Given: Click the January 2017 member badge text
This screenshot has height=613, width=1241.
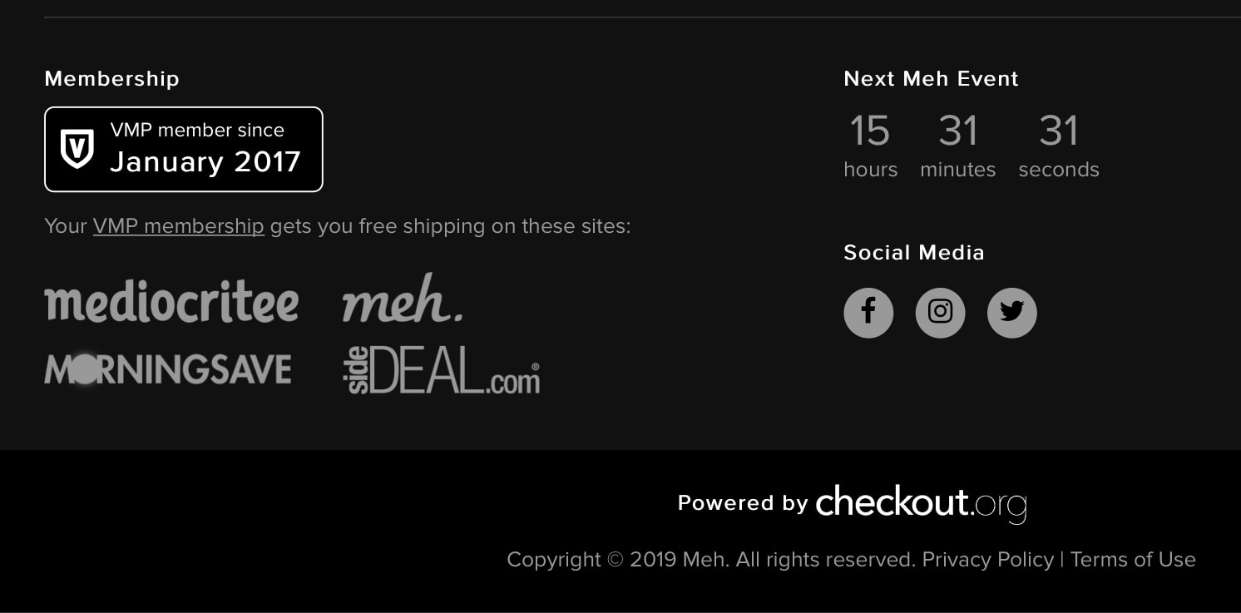Looking at the screenshot, I should (x=205, y=161).
